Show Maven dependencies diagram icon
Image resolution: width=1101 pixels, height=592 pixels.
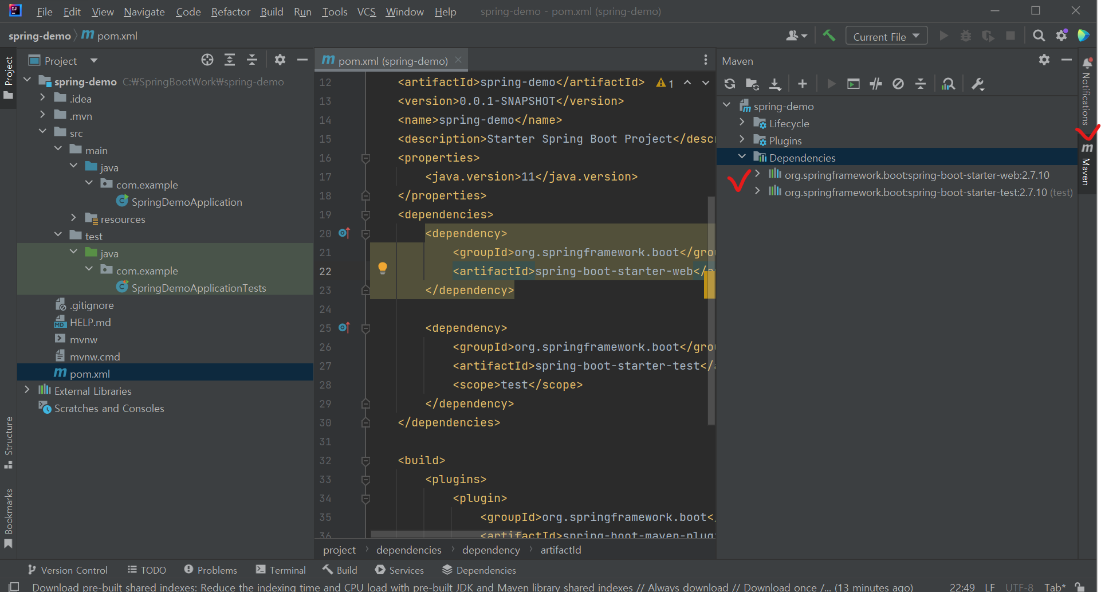[949, 84]
